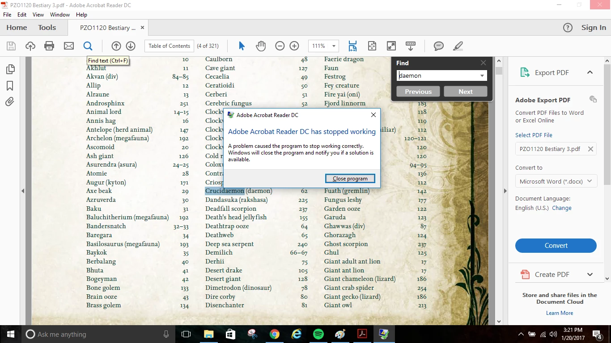Close the PZO1120 Bestiary document tab
The height and width of the screenshot is (343, 611).
coord(143,28)
